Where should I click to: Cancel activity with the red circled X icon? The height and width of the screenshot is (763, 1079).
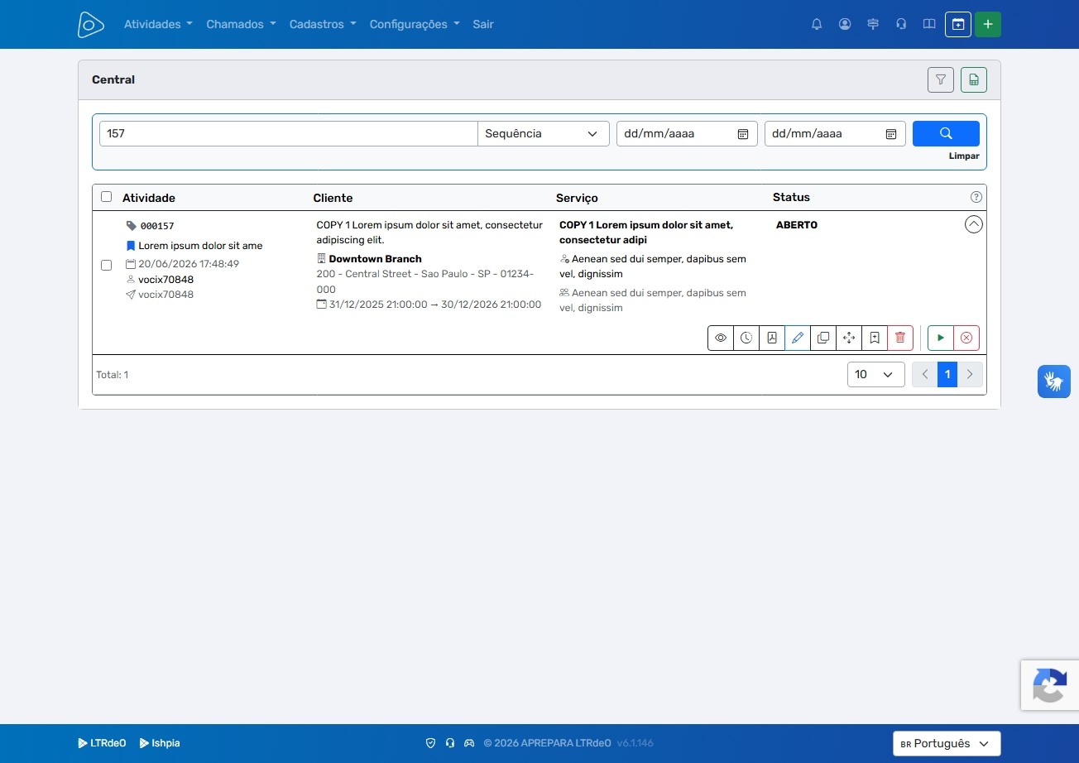pyautogui.click(x=966, y=338)
